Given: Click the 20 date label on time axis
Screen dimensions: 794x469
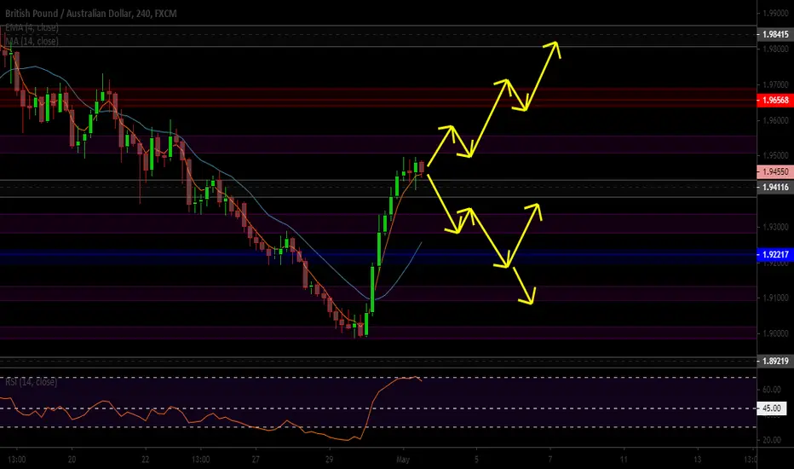Looking at the screenshot, I should point(72,460).
